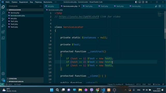Click the Go Live status bar button
The width and height of the screenshot is (166, 93).
tap(157, 84)
